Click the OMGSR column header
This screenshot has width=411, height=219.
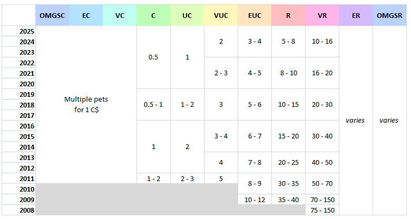[389, 15]
